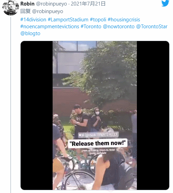Open the @blogto mention
173x193 pixels.
coord(30,33)
